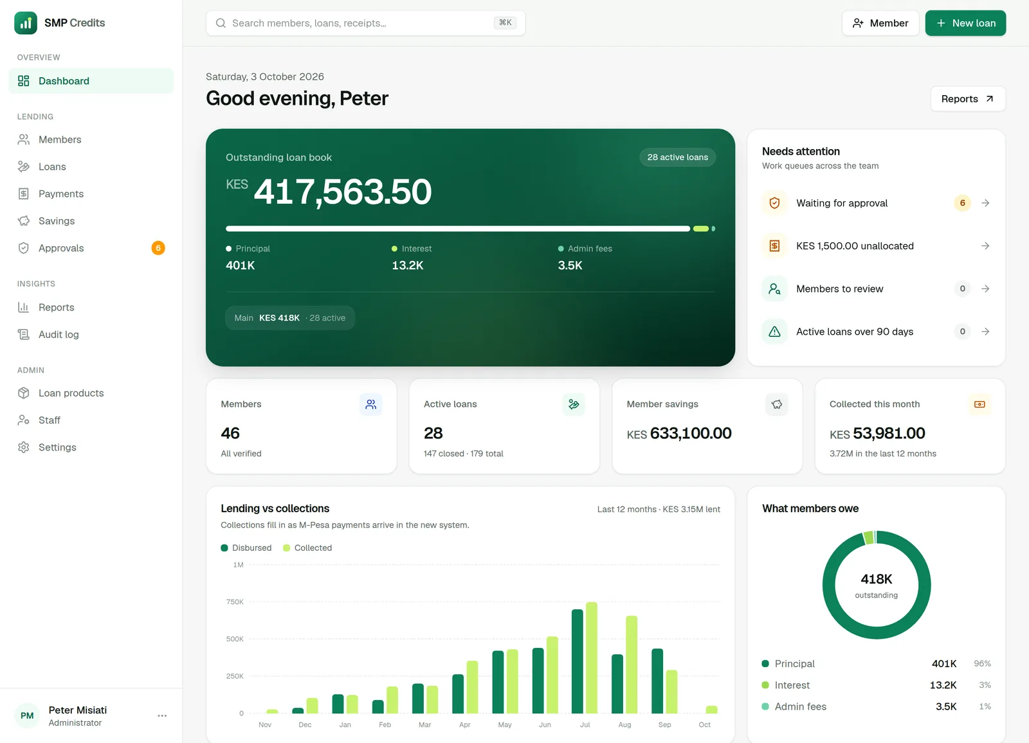Image resolution: width=1029 pixels, height=743 pixels.
Task: Click the 418K outstanding donut chart
Action: coord(876,585)
